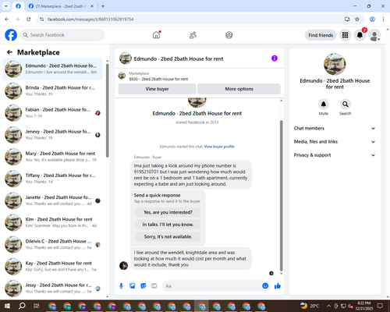Click the Search Facebook field
Screen dimensions: 390x312
click(62, 35)
